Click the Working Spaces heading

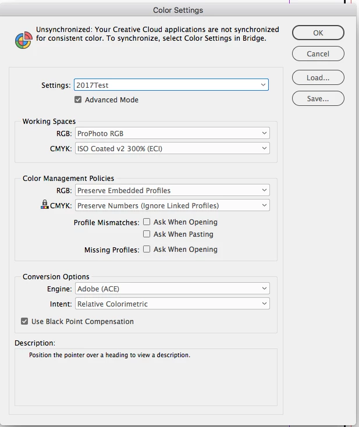49,121
